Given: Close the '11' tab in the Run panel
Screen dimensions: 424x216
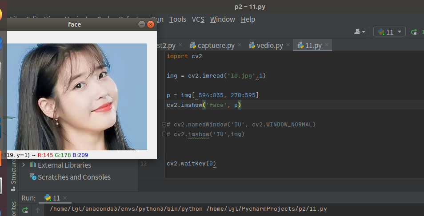Looking at the screenshot, I should [64, 198].
